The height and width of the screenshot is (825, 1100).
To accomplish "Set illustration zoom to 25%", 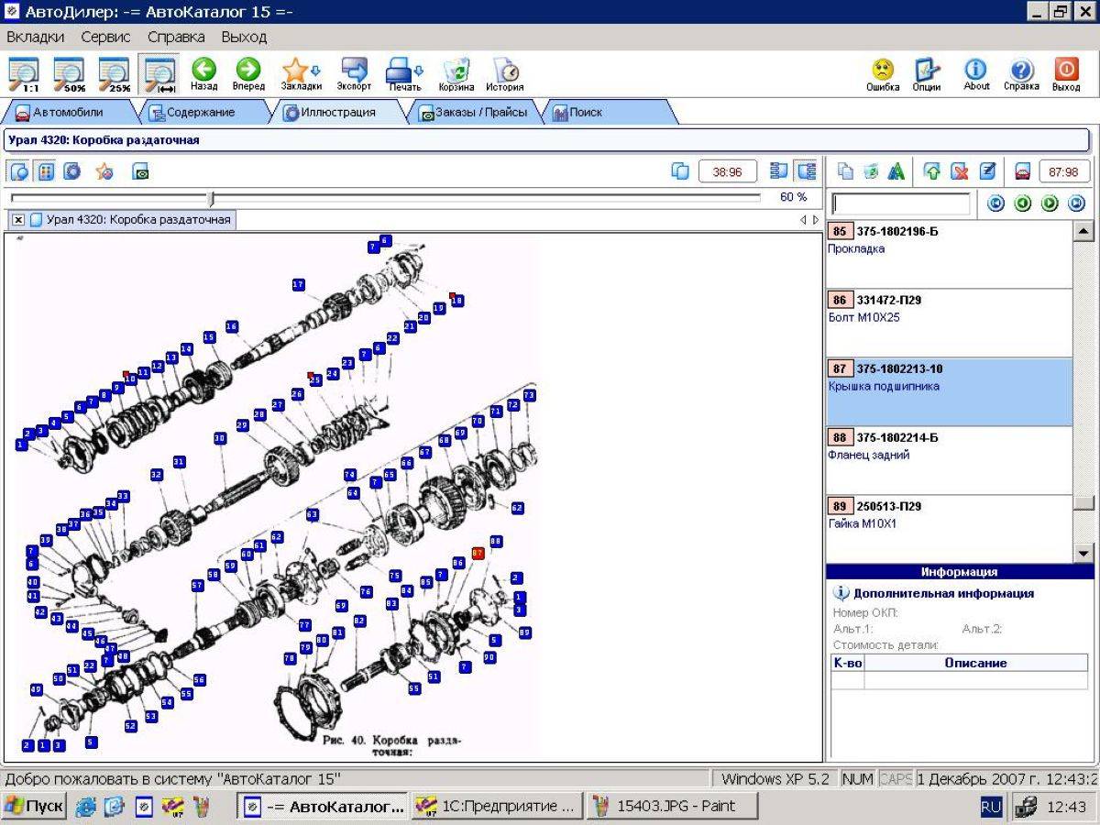I will tap(114, 75).
